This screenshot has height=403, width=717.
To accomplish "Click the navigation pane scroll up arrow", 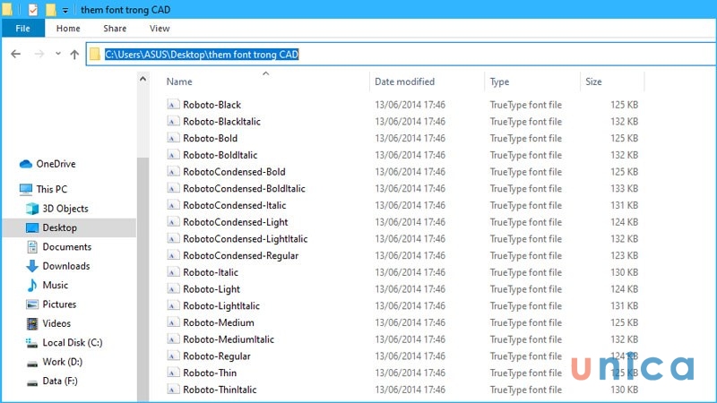I will 142,79.
